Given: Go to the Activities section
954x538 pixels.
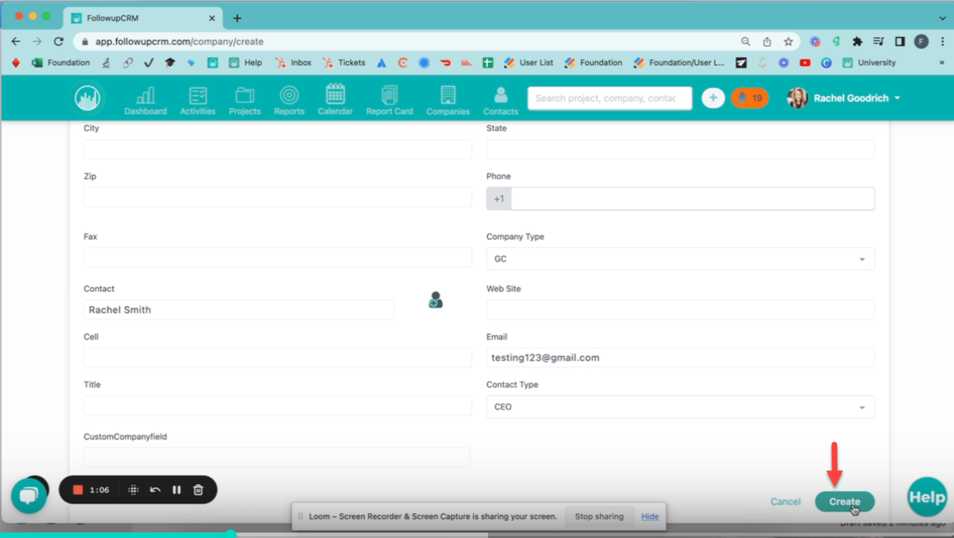Looking at the screenshot, I should [x=197, y=100].
